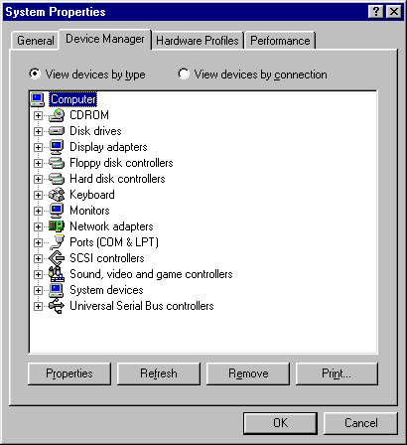This screenshot has height=445, width=407.
Task: Expand the Monitors tree branch
Action: pos(38,211)
